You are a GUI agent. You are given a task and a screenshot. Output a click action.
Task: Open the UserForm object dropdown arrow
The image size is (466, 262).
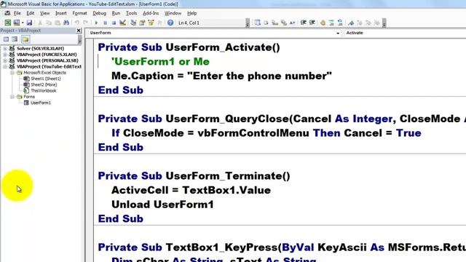(x=338, y=33)
